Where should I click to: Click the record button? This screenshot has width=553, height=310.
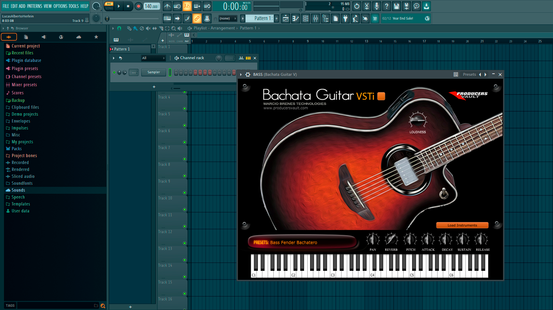pos(138,6)
